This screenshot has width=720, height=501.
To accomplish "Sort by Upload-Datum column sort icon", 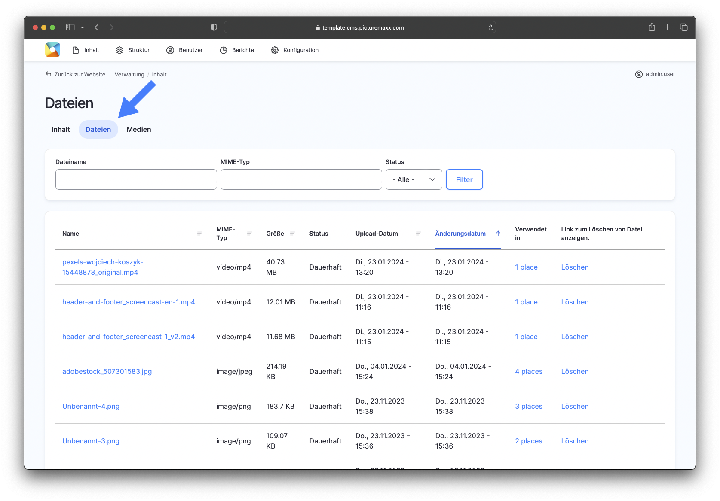I will (419, 234).
